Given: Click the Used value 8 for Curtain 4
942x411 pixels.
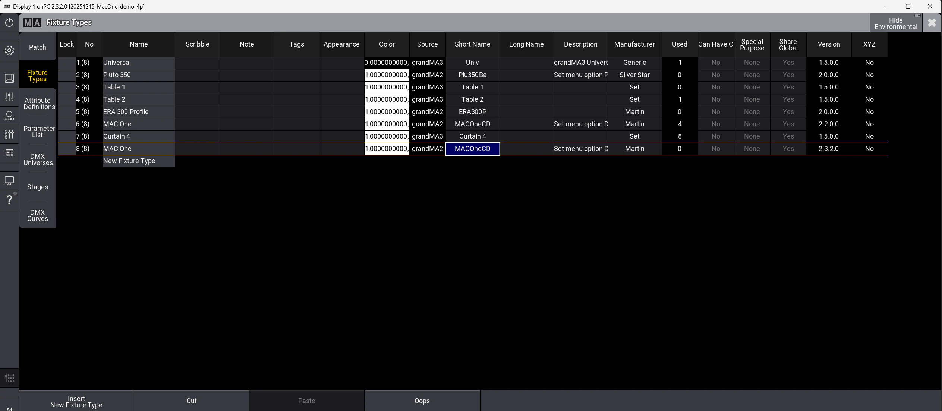Looking at the screenshot, I should 680,136.
